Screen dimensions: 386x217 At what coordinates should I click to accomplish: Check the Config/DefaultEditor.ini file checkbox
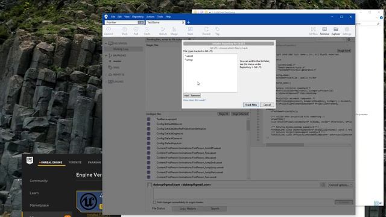pos(148,124)
